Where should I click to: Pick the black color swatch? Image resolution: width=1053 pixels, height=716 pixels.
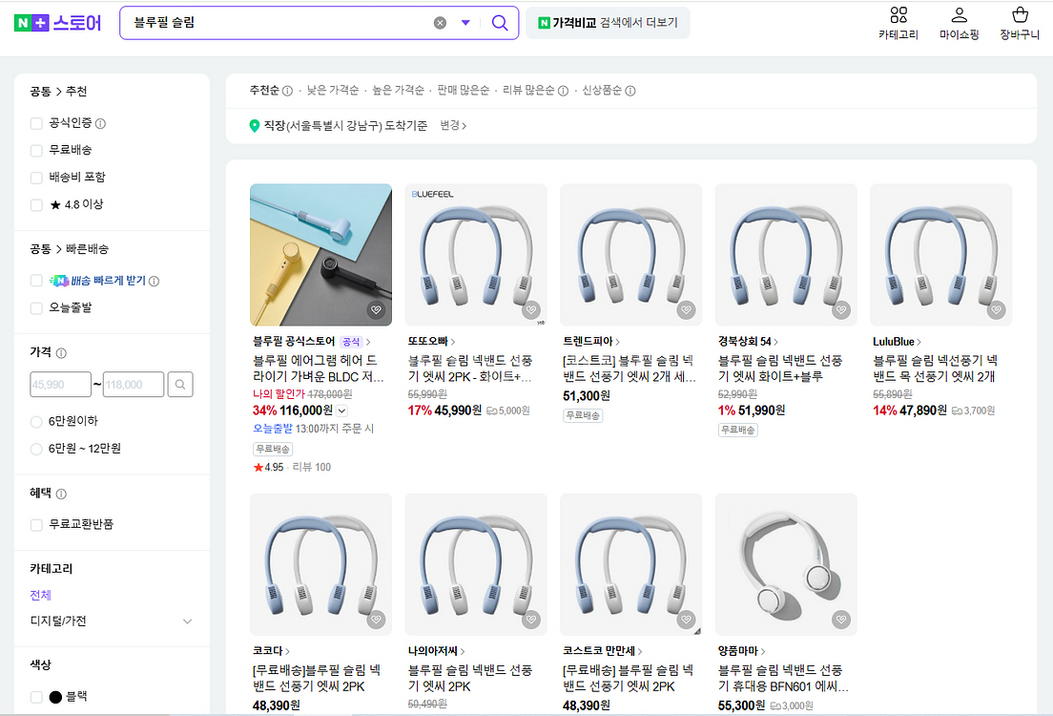tap(55, 697)
